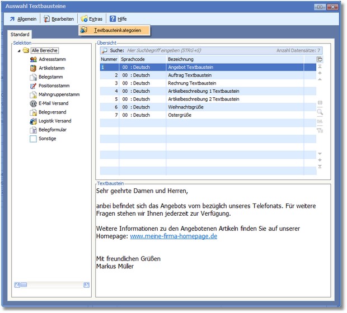Click into the Suche search field
The width and height of the screenshot is (347, 313).
coord(196,50)
